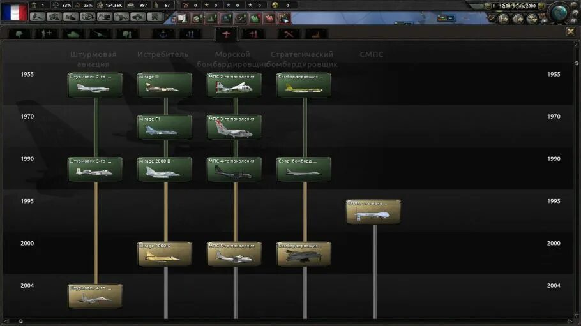The height and width of the screenshot is (326, 581).
Task: Open the diplomacy handshake menu button
Action: pyautogui.click(x=70, y=17)
